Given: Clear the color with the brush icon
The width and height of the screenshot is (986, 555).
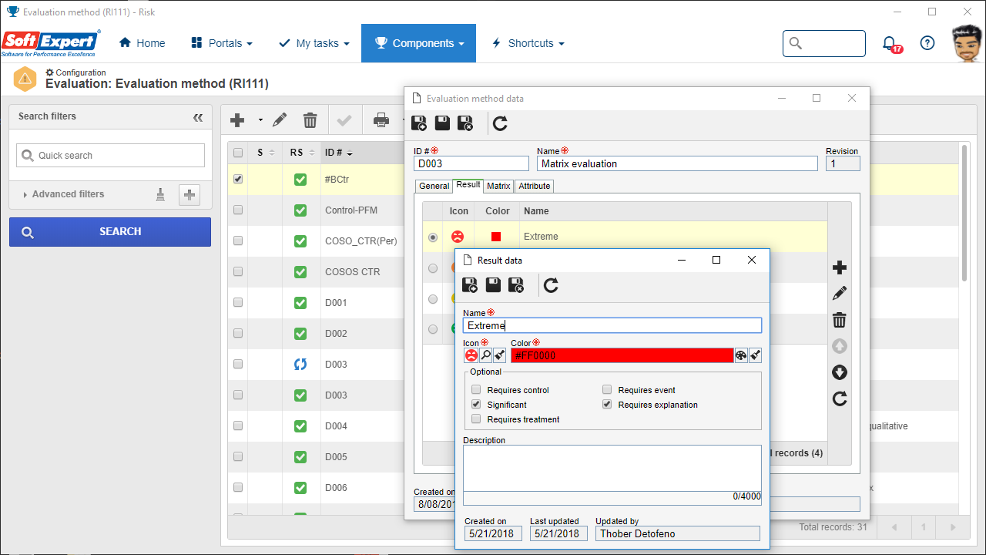Looking at the screenshot, I should click(x=756, y=355).
